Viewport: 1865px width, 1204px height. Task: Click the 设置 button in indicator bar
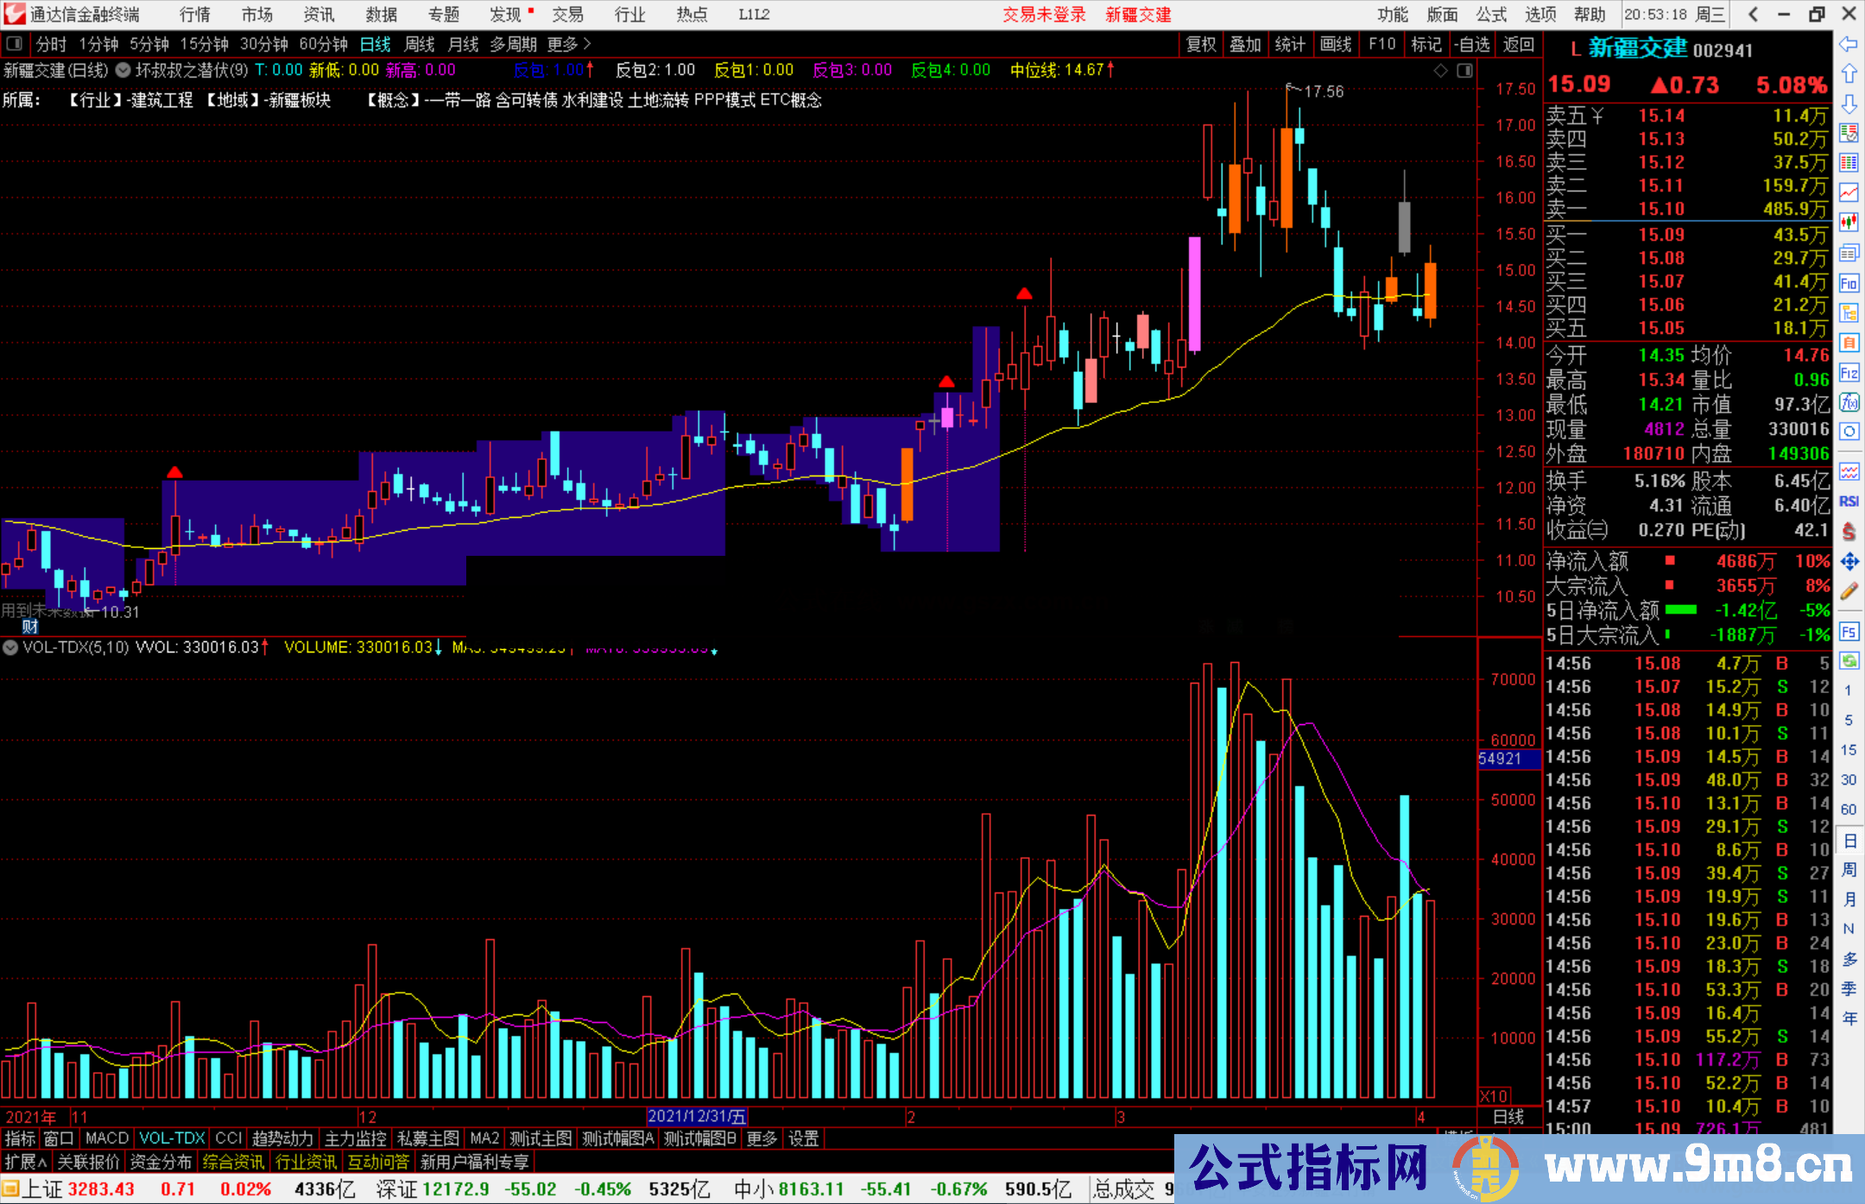[803, 1138]
